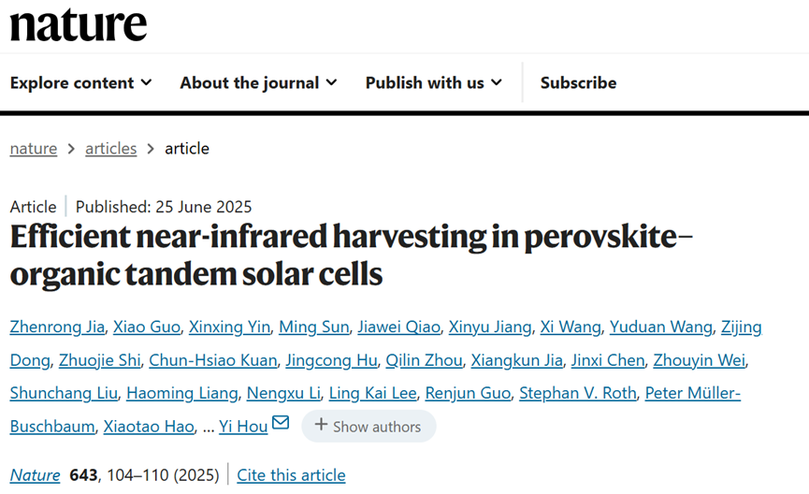Screen dimensions: 809x494
Task: Open the About the journal dropdown
Action: [x=259, y=82]
